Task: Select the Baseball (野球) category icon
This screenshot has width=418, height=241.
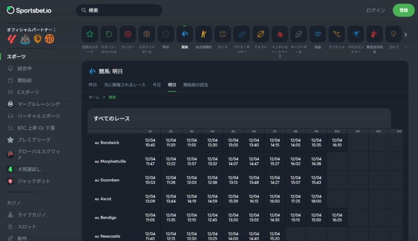Action: click(x=166, y=34)
